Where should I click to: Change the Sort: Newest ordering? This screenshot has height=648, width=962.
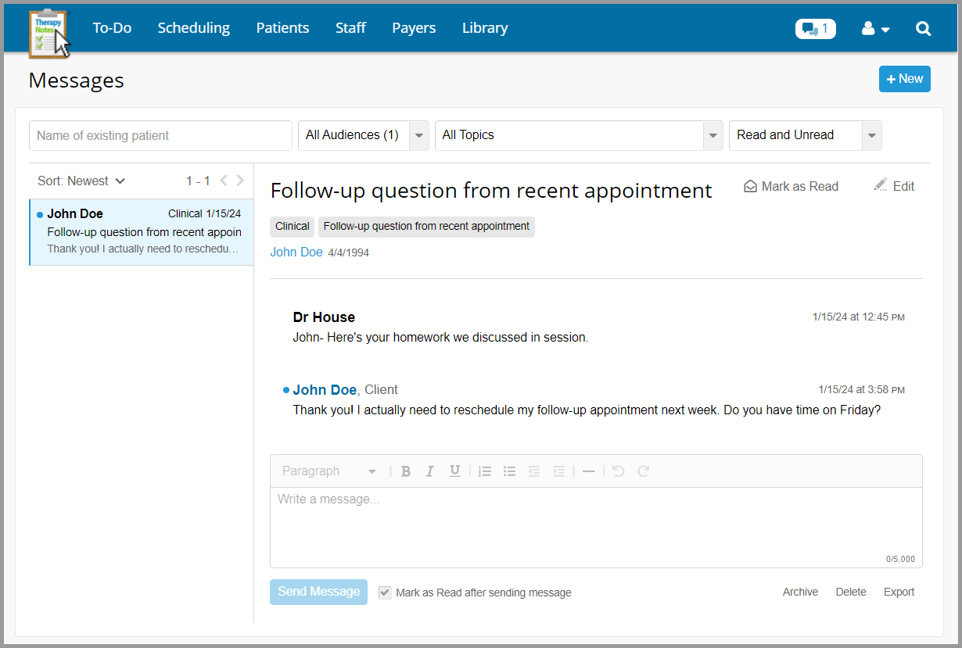(x=81, y=181)
